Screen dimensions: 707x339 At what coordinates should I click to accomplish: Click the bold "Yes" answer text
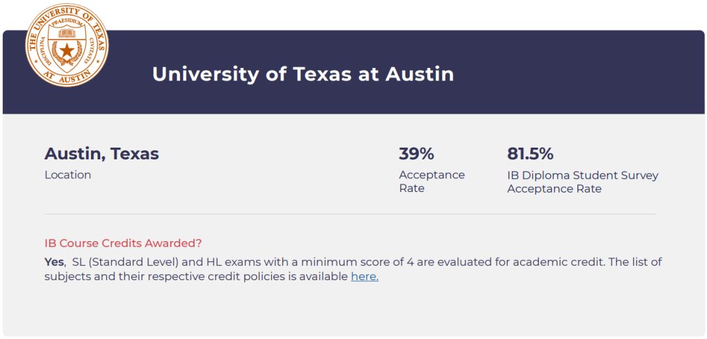click(x=54, y=262)
